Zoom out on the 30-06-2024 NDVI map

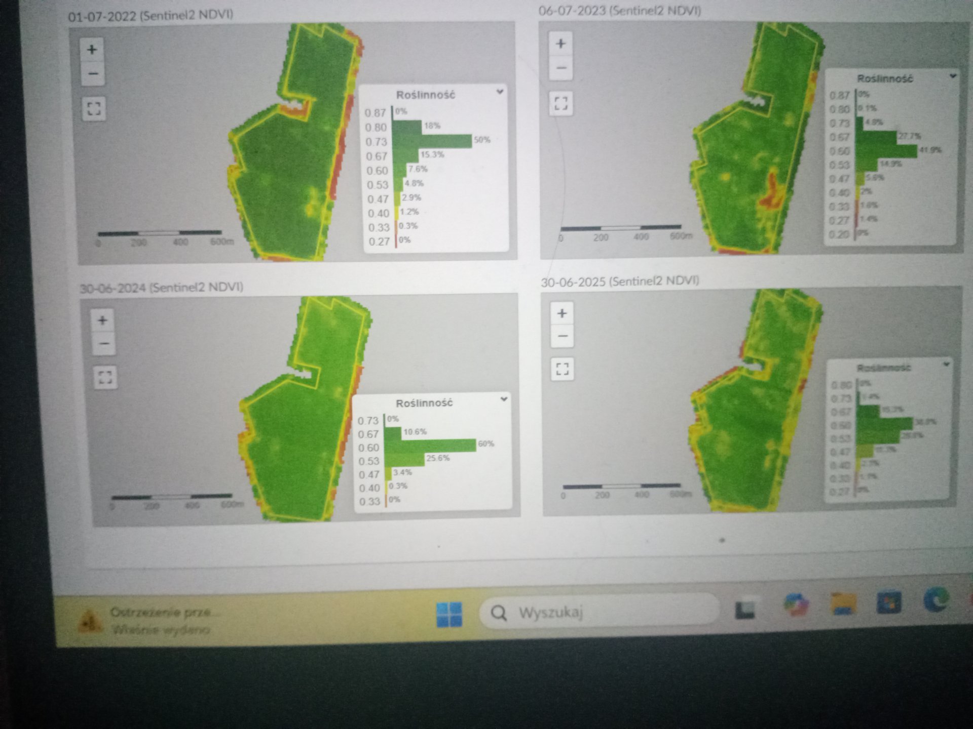tap(104, 344)
